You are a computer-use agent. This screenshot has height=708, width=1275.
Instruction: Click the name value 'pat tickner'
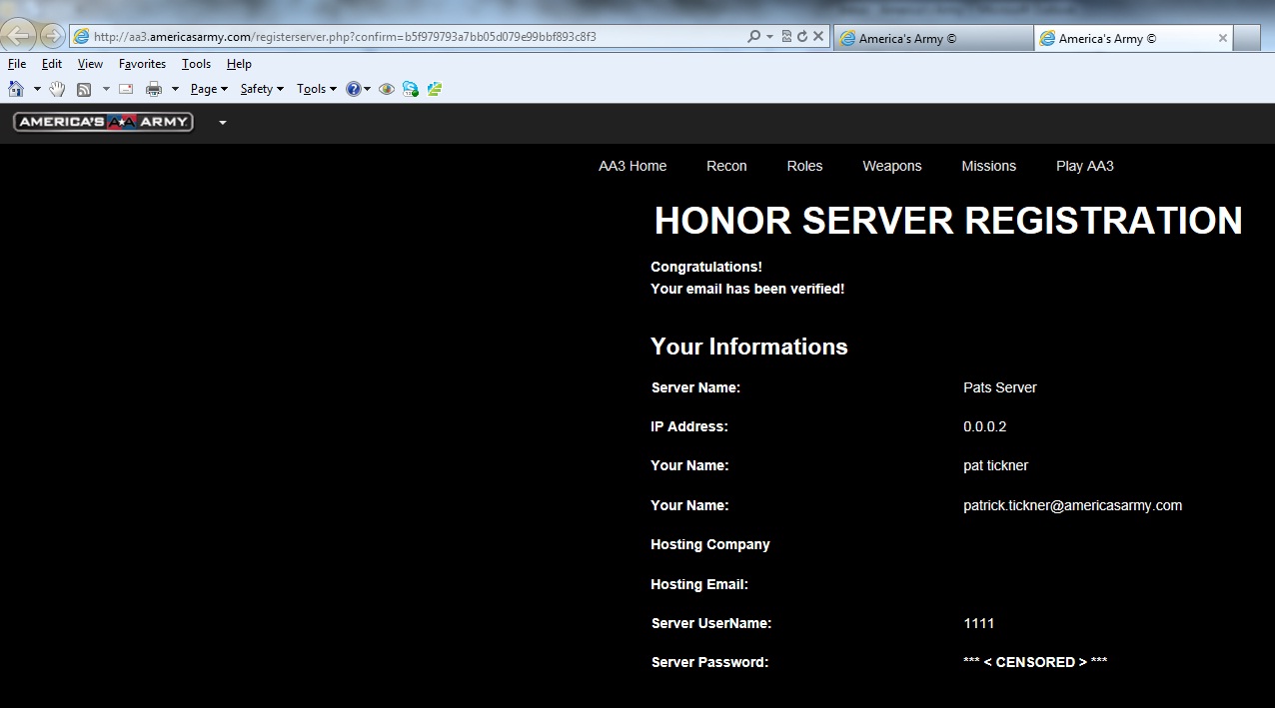(996, 465)
